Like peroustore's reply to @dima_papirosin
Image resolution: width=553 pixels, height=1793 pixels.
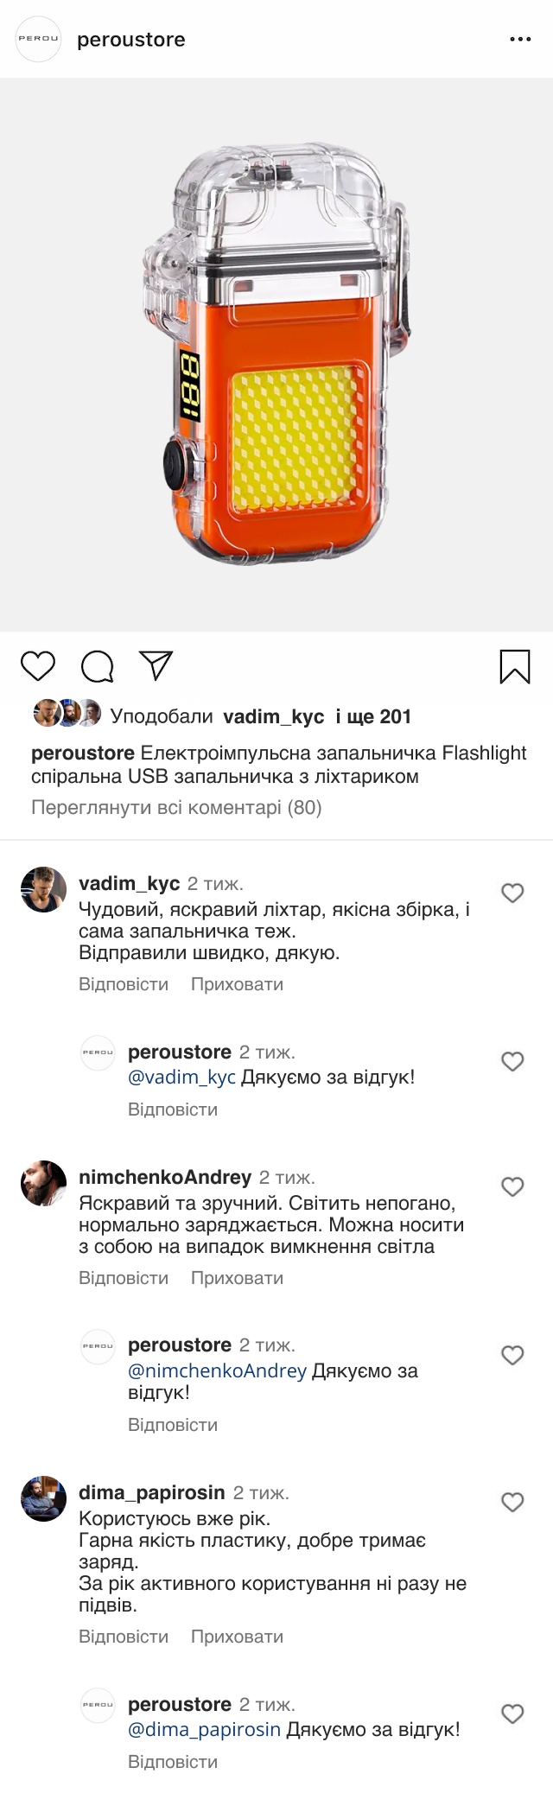(x=512, y=1714)
